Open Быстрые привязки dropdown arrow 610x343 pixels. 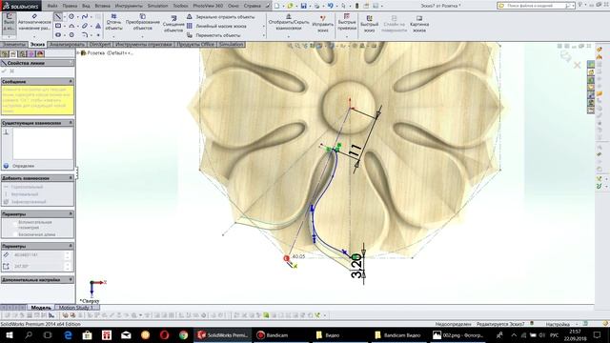347,36
